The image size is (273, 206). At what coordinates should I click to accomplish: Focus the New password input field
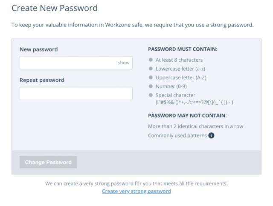(76, 63)
